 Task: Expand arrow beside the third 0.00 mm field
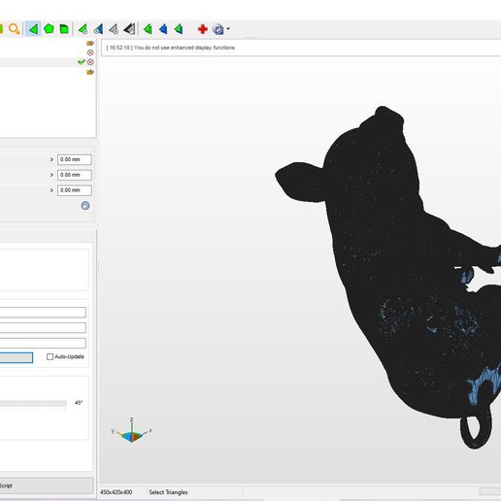[51, 190]
